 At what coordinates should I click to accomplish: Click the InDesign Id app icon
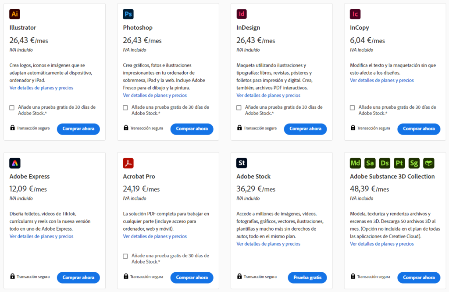(242, 14)
